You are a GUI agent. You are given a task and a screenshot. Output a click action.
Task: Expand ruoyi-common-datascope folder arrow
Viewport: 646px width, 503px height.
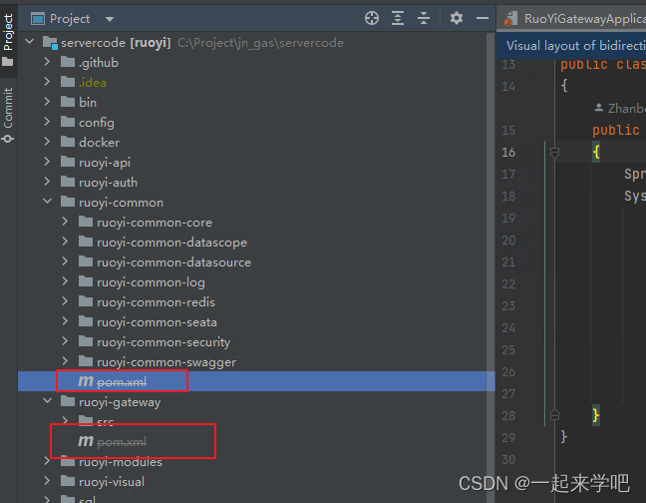point(65,242)
